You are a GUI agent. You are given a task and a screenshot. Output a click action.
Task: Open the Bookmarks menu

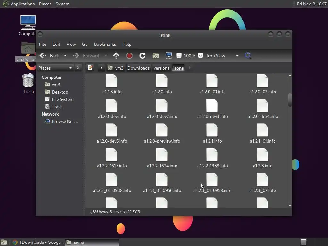pyautogui.click(x=105, y=44)
